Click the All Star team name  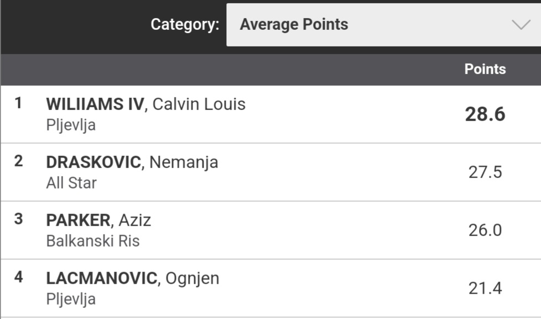tap(71, 183)
